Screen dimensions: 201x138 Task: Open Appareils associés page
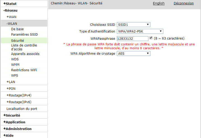25,54
